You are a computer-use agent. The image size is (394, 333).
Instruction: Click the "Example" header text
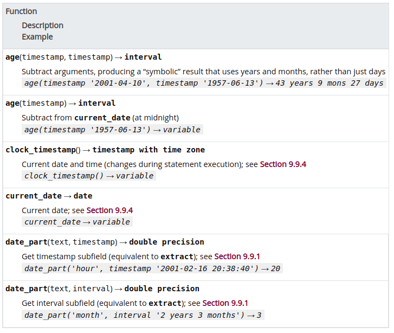pos(37,37)
